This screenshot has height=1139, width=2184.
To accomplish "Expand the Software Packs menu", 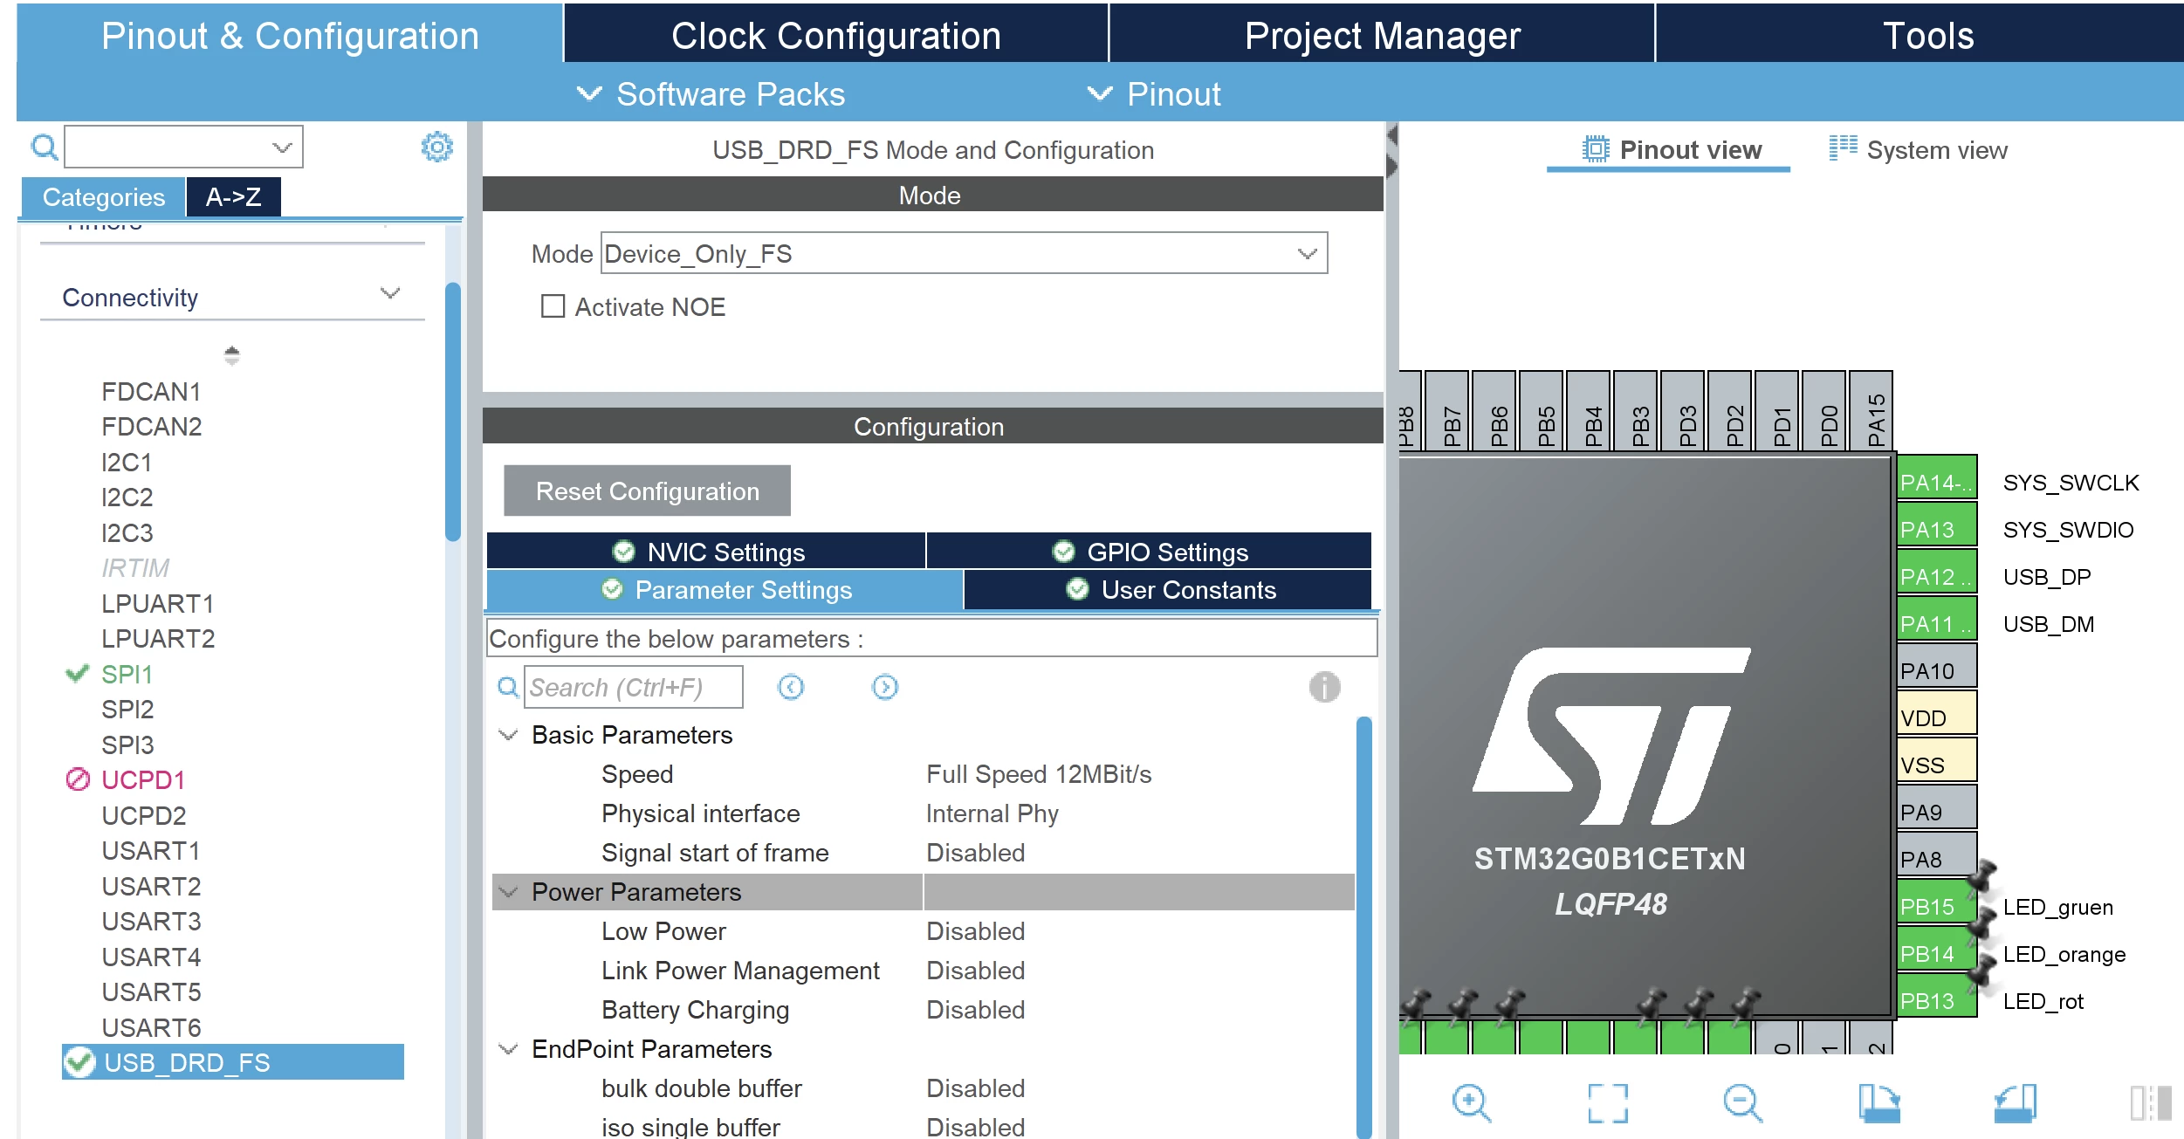I will [x=711, y=94].
